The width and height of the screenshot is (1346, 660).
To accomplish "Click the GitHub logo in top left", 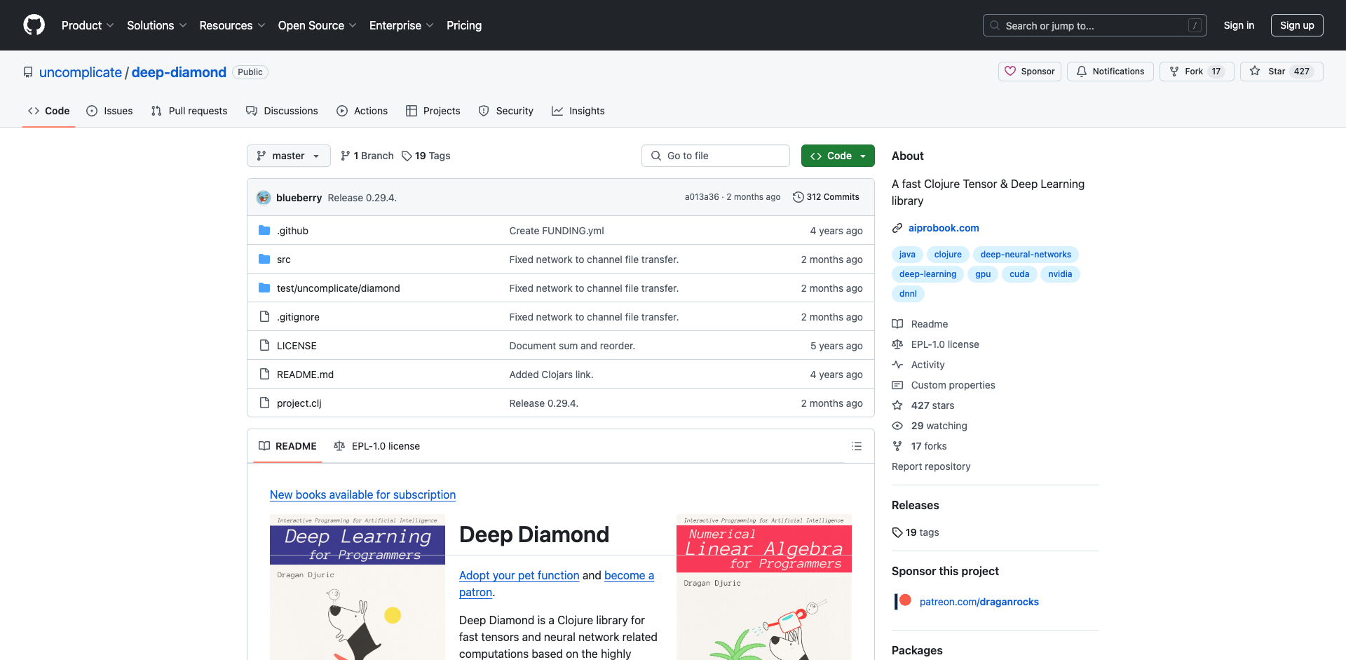I will click(x=34, y=25).
